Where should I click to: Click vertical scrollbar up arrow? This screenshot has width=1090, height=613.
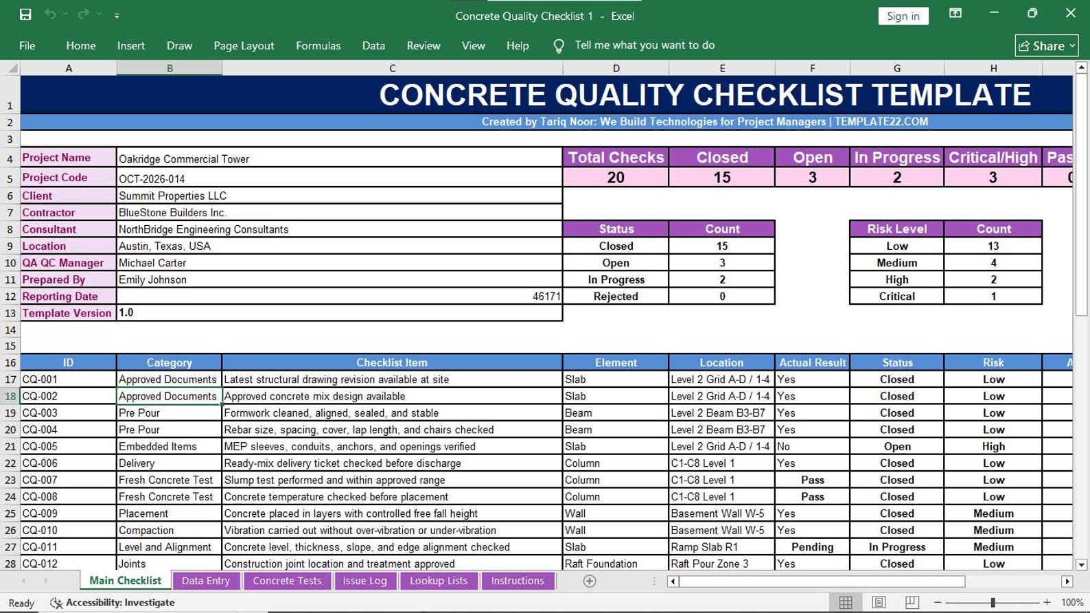click(1081, 67)
